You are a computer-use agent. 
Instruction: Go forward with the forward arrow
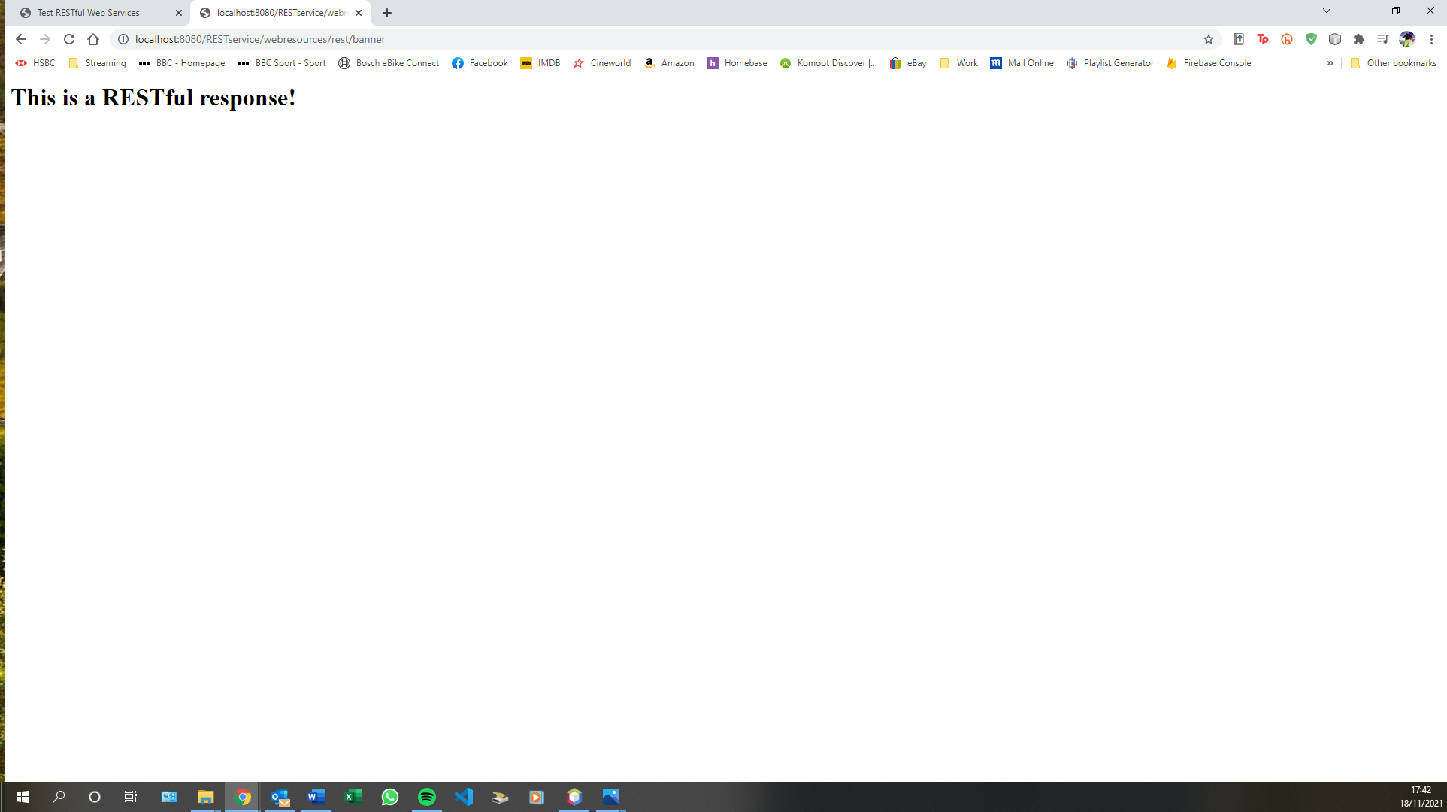(45, 39)
